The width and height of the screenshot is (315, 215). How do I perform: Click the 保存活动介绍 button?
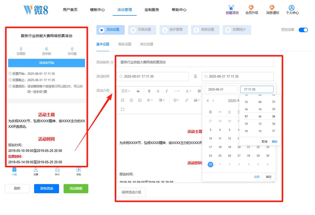(131, 192)
